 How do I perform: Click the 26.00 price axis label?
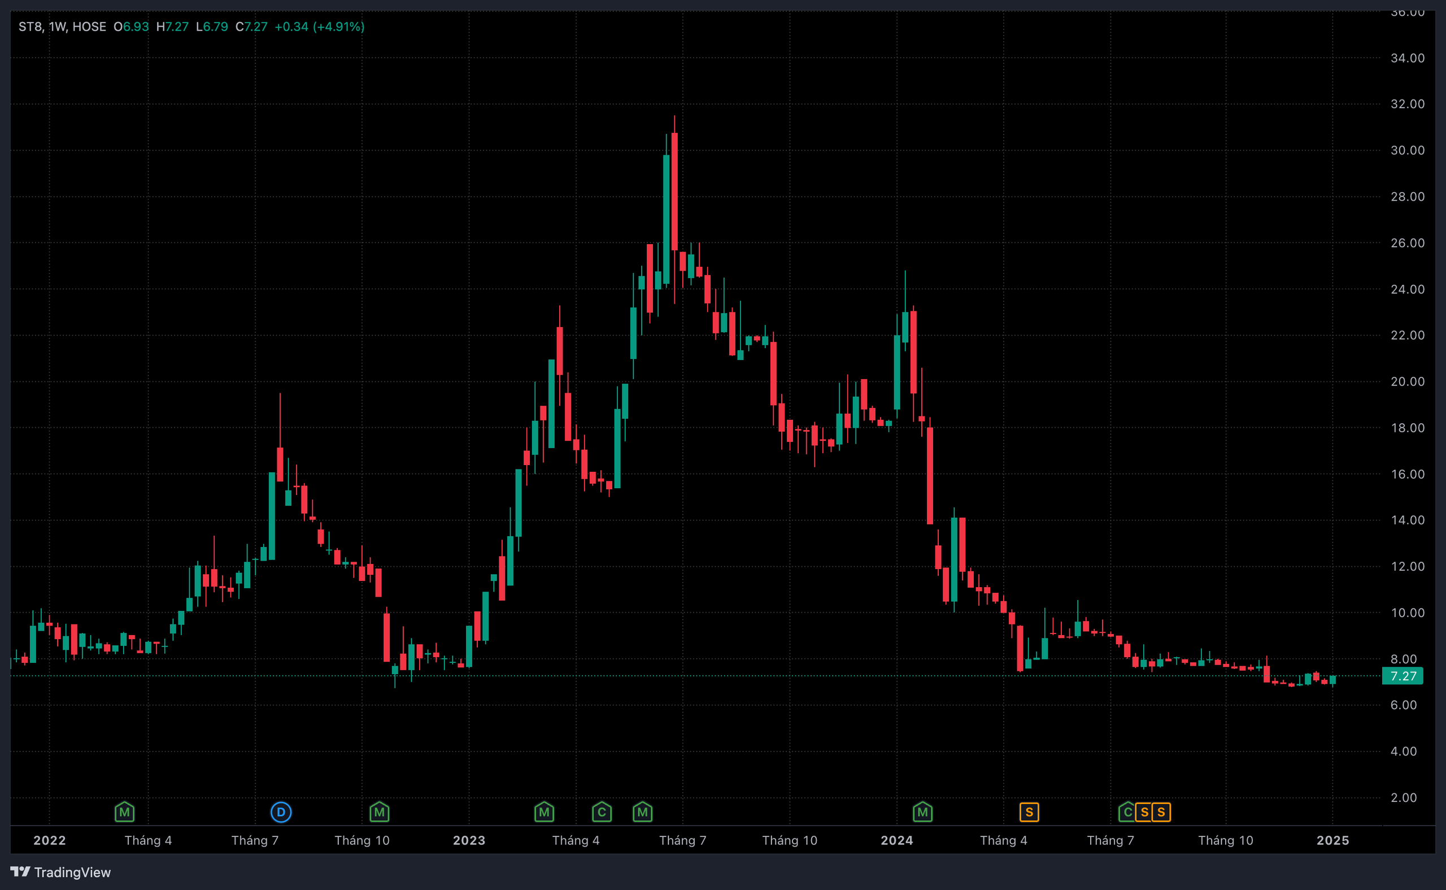1407,242
